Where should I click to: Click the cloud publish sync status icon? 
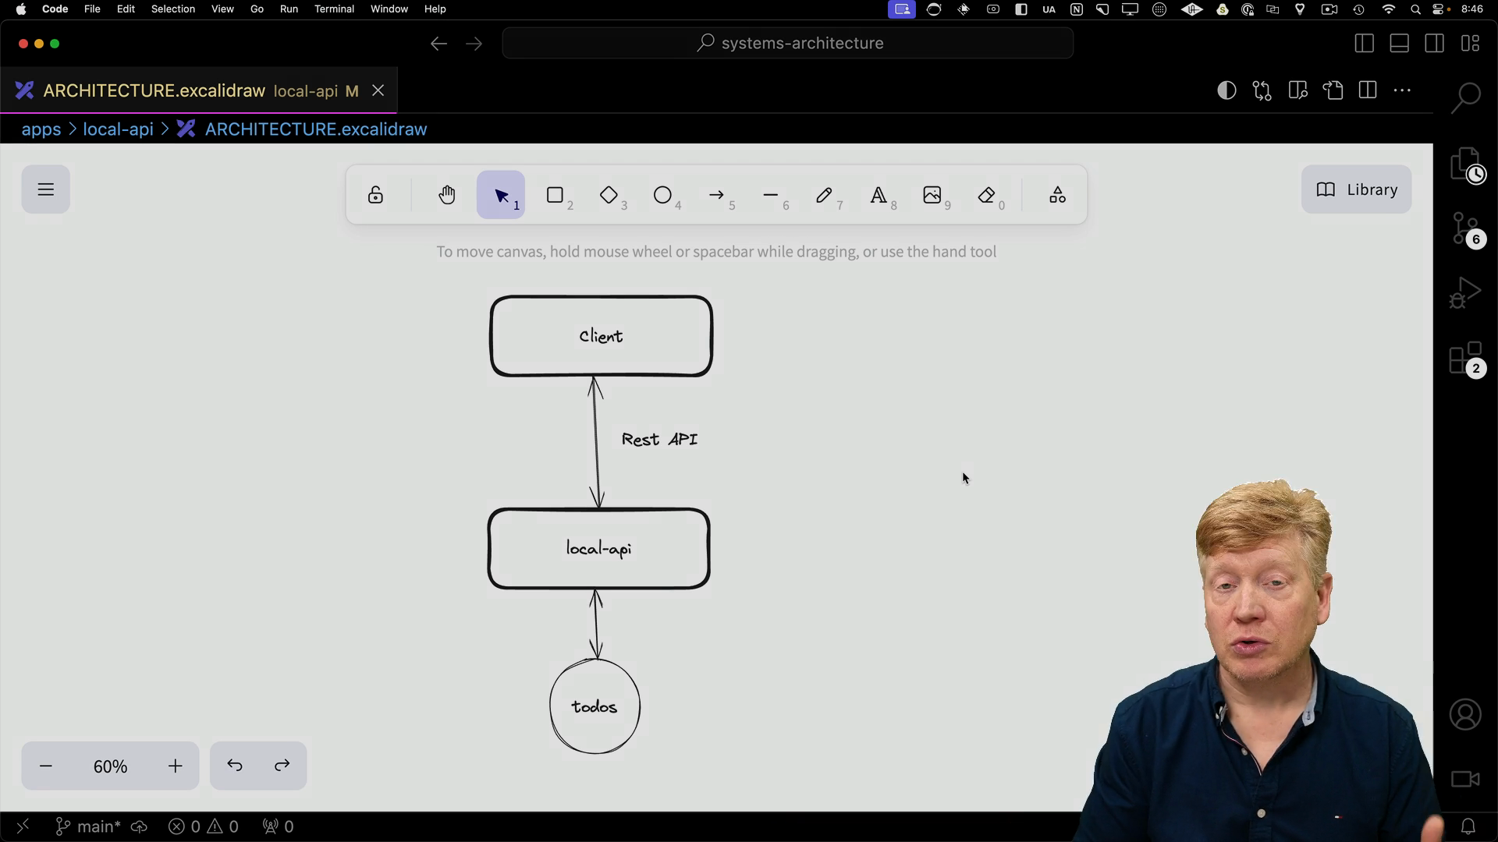click(x=139, y=826)
